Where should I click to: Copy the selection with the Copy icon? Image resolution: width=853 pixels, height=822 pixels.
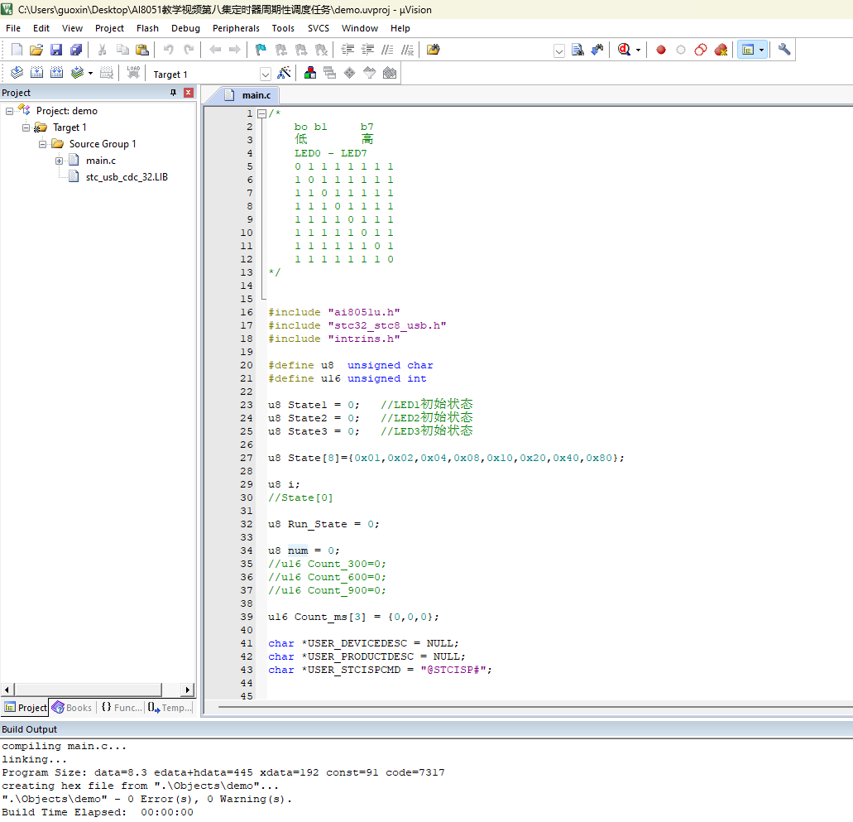[122, 50]
